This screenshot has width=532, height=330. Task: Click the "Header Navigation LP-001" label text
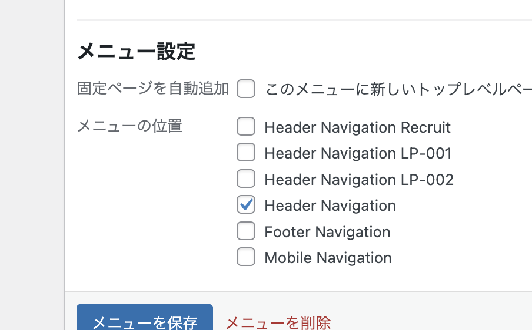tap(358, 153)
